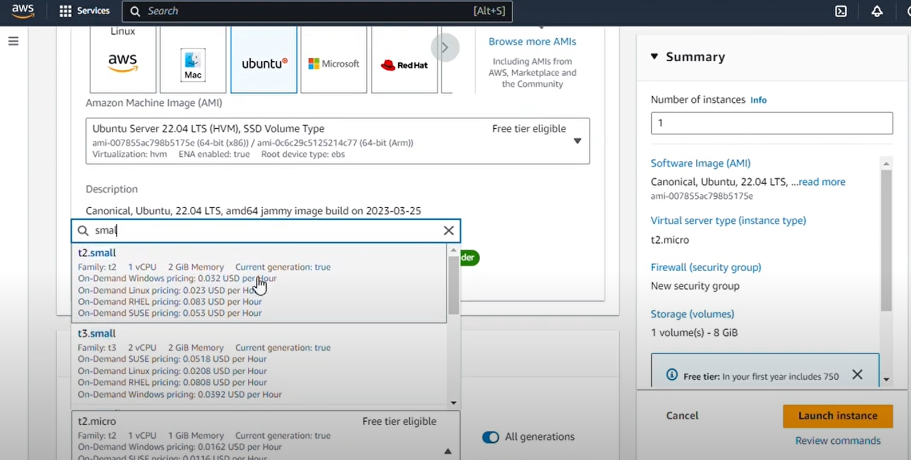Viewport: 911px width, 460px height.
Task: Click the Launch instance button
Action: pyautogui.click(x=837, y=416)
